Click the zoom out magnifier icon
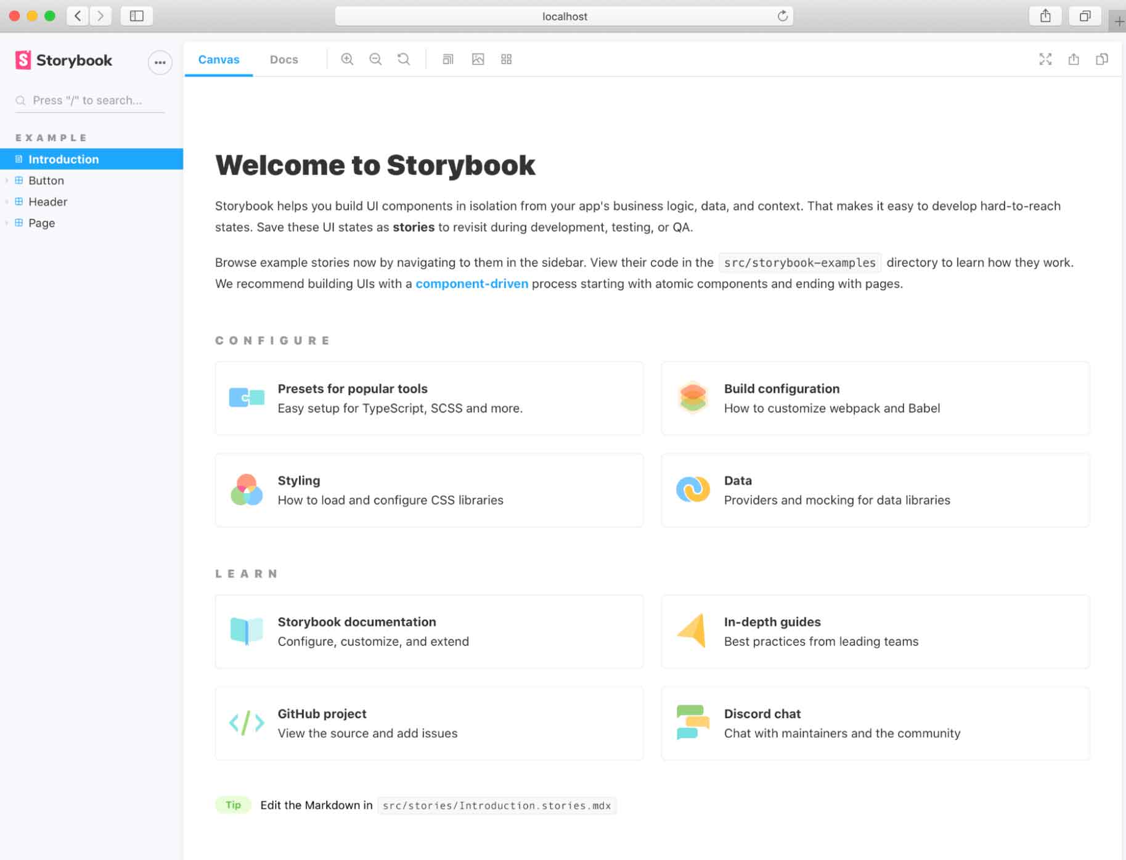The height and width of the screenshot is (860, 1126). point(375,59)
